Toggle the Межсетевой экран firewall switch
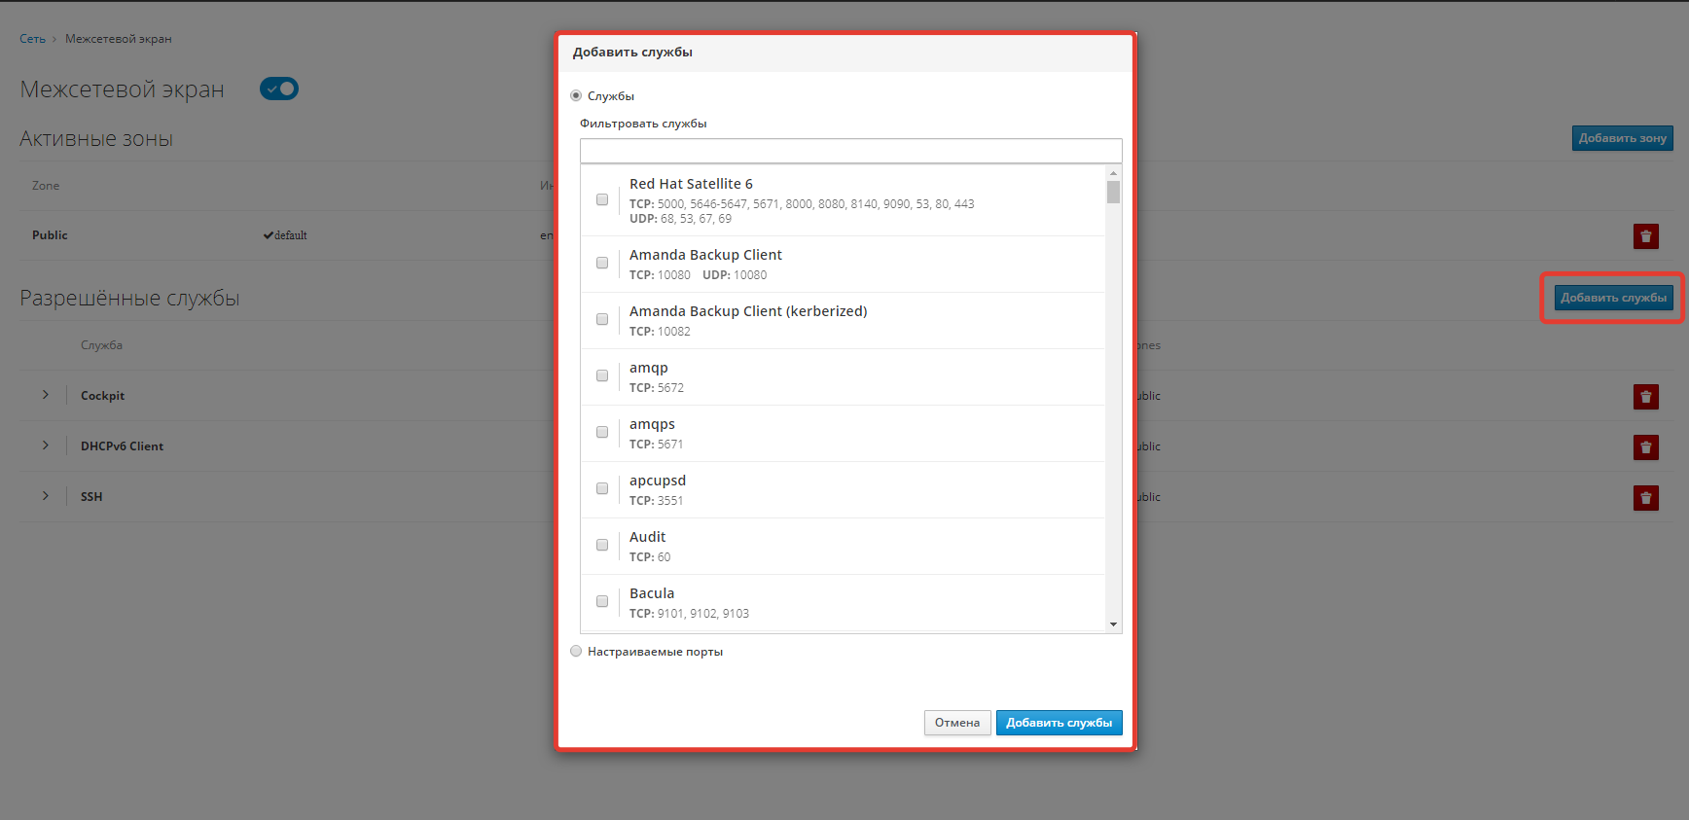 click(x=279, y=89)
